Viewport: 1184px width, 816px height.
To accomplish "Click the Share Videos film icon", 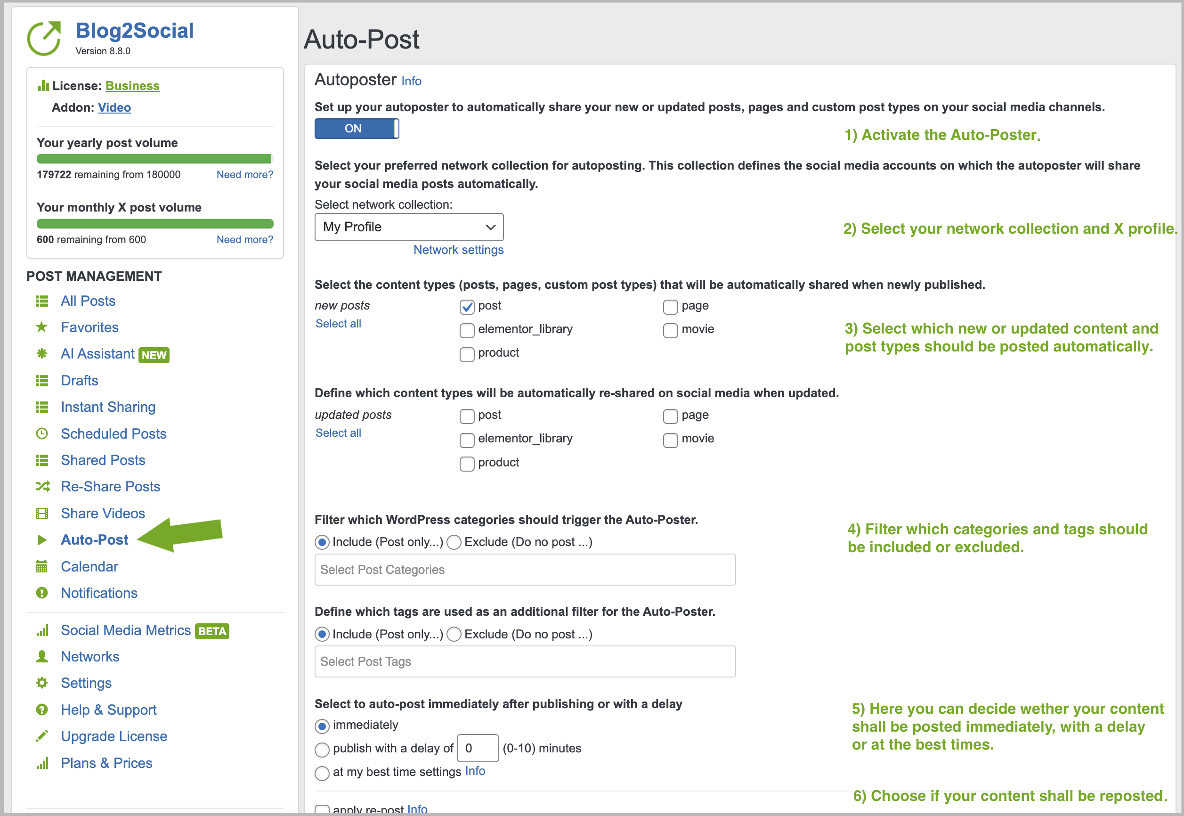I will 43,513.
